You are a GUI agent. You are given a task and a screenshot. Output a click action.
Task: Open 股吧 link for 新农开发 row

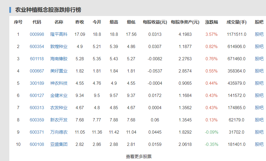click(259, 120)
